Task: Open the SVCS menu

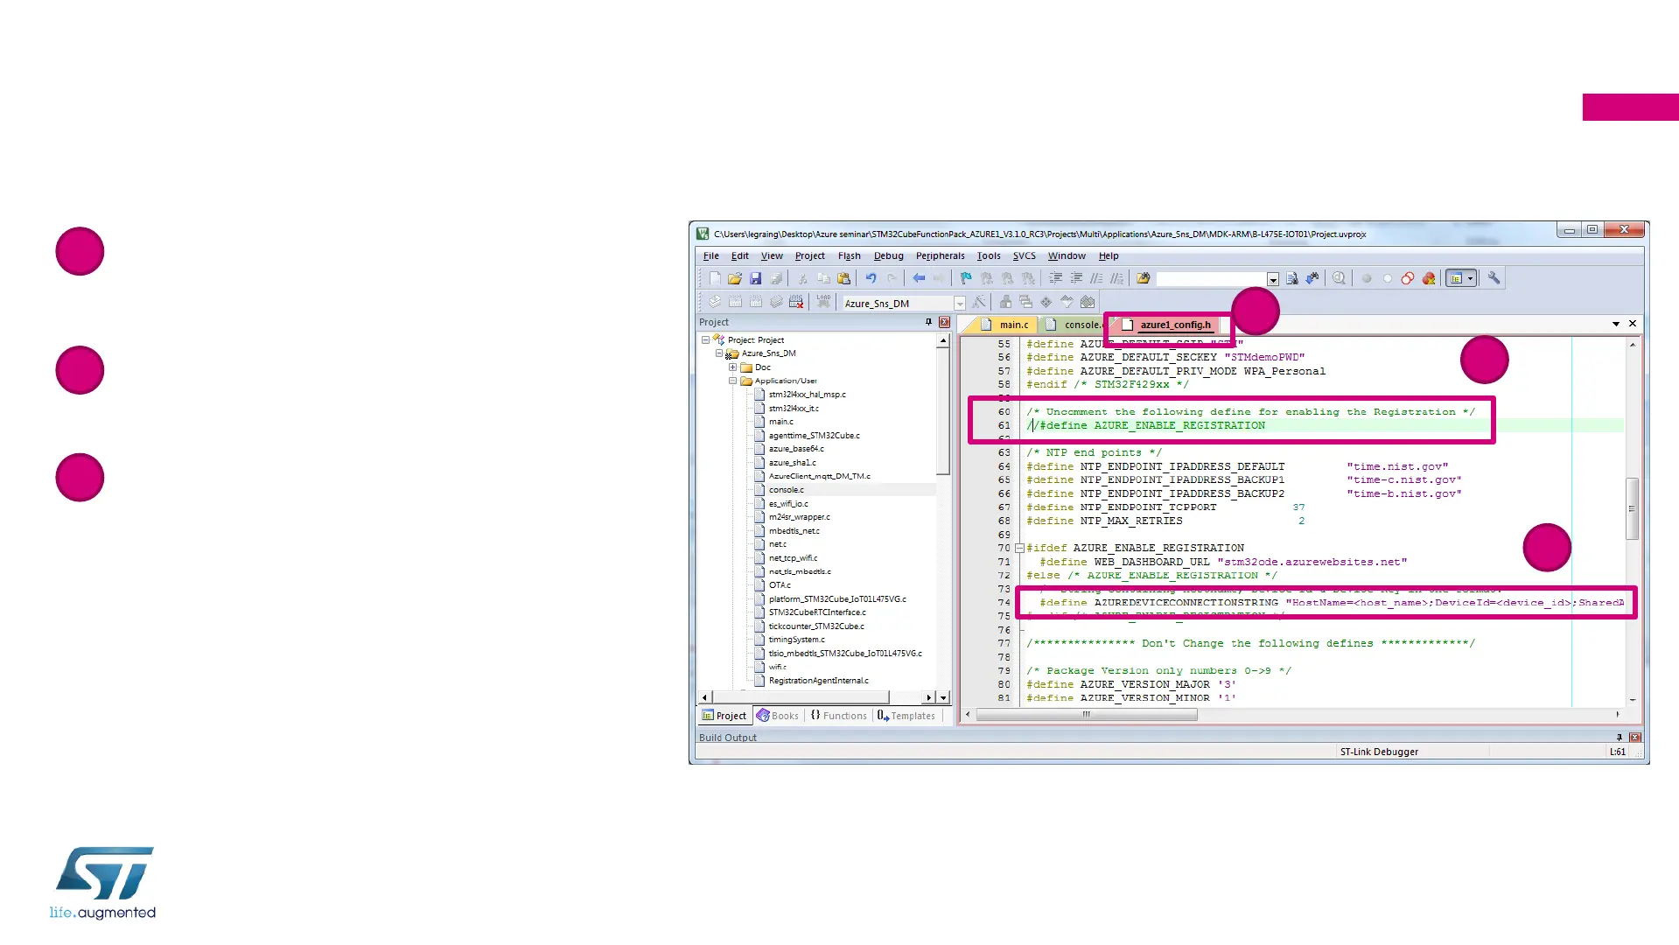Action: point(1024,255)
